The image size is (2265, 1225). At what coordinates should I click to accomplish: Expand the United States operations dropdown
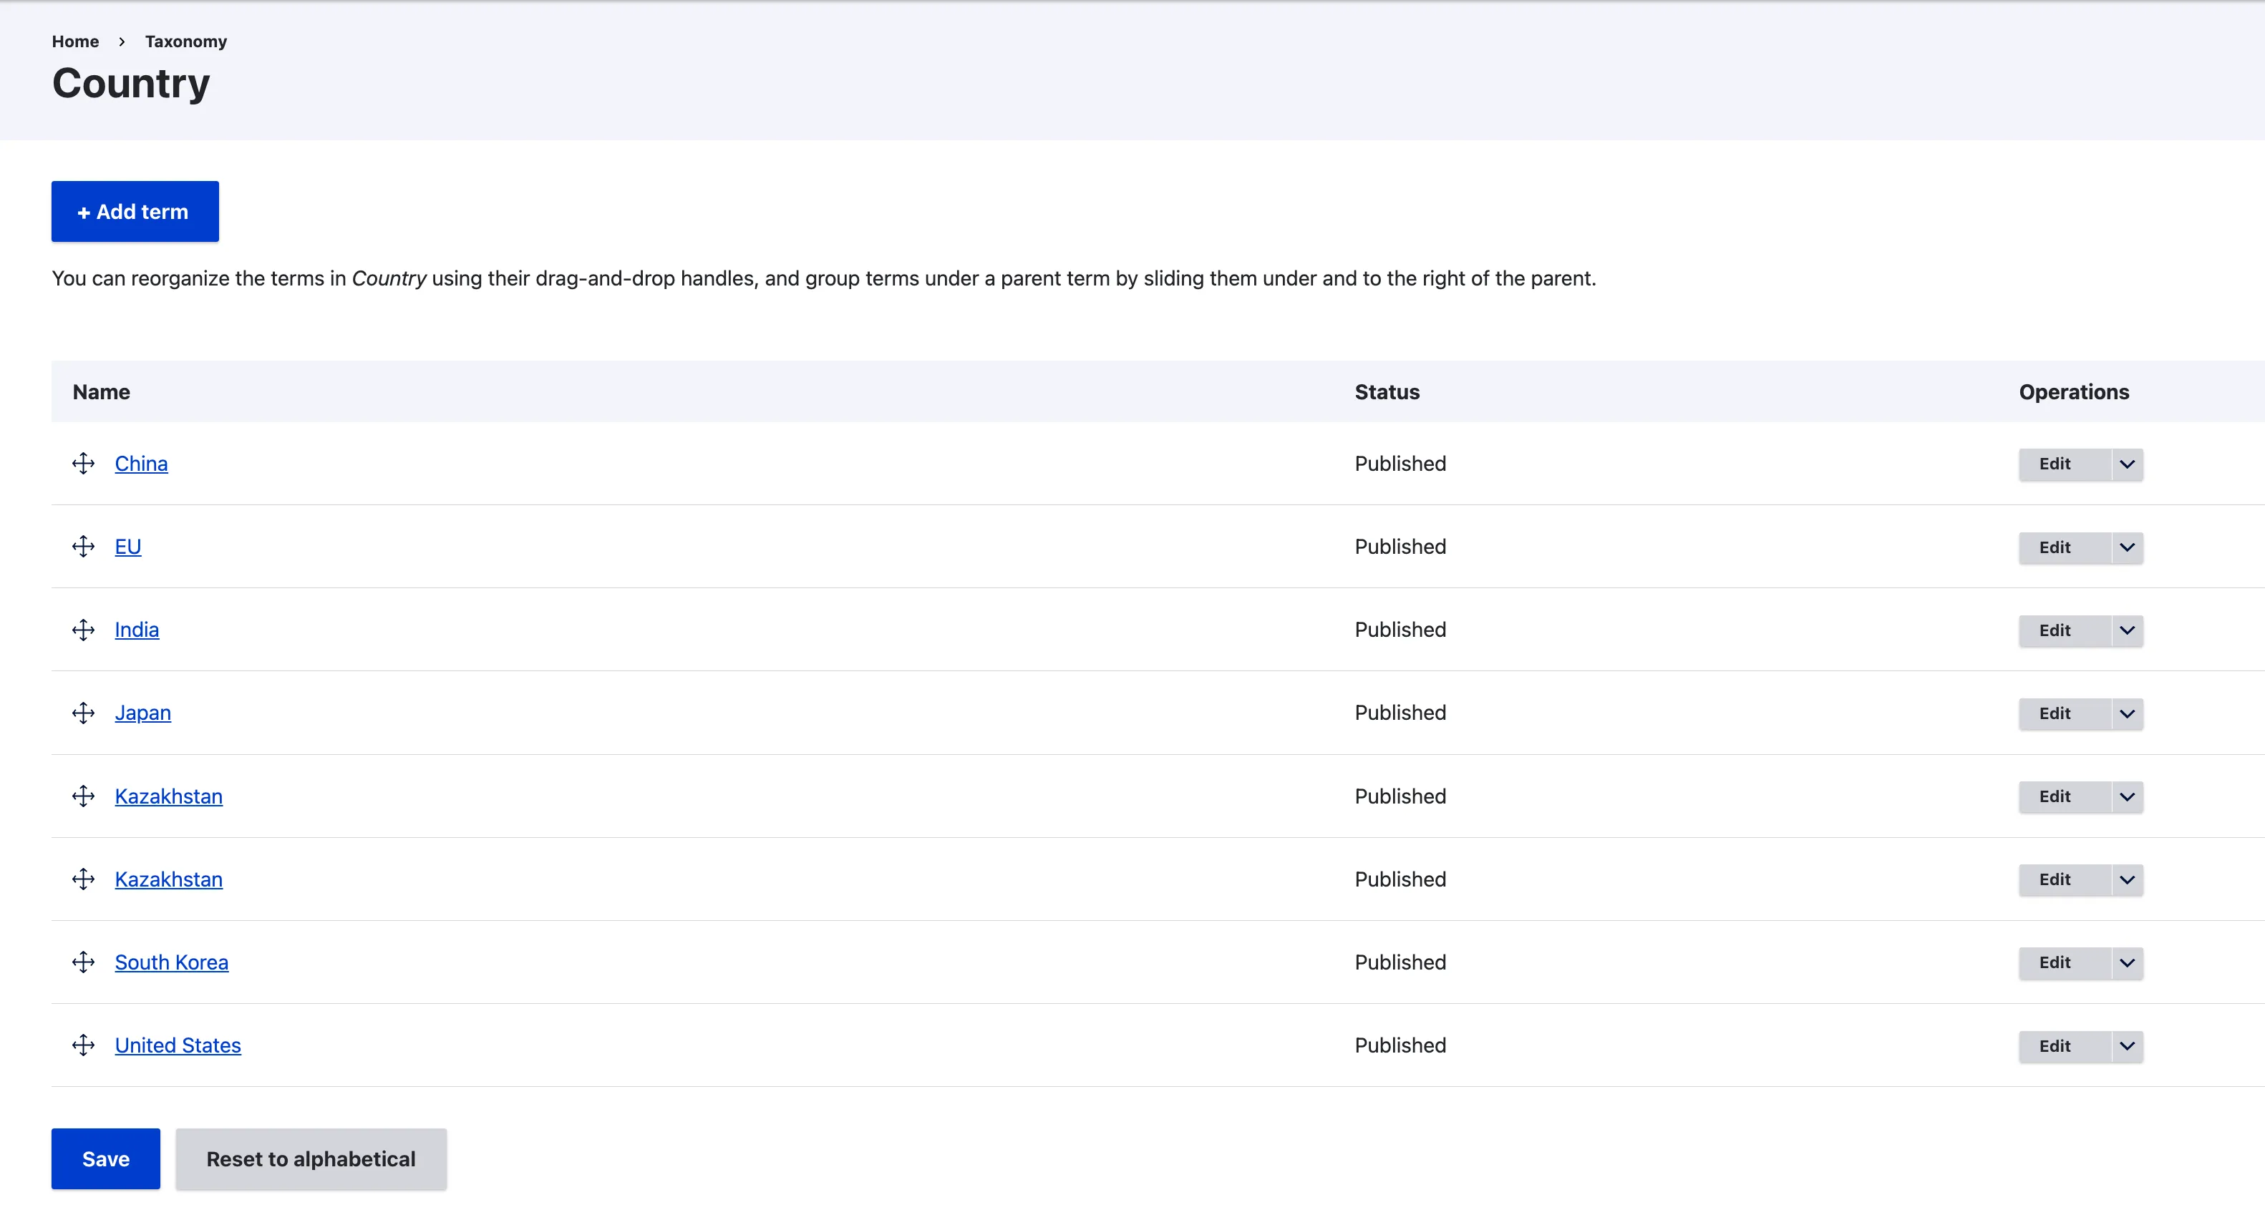point(2127,1045)
